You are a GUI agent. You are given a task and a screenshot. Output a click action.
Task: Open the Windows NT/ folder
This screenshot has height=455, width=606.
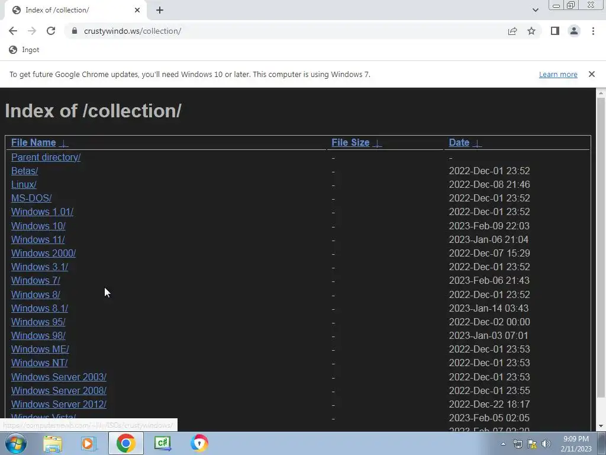click(x=40, y=363)
